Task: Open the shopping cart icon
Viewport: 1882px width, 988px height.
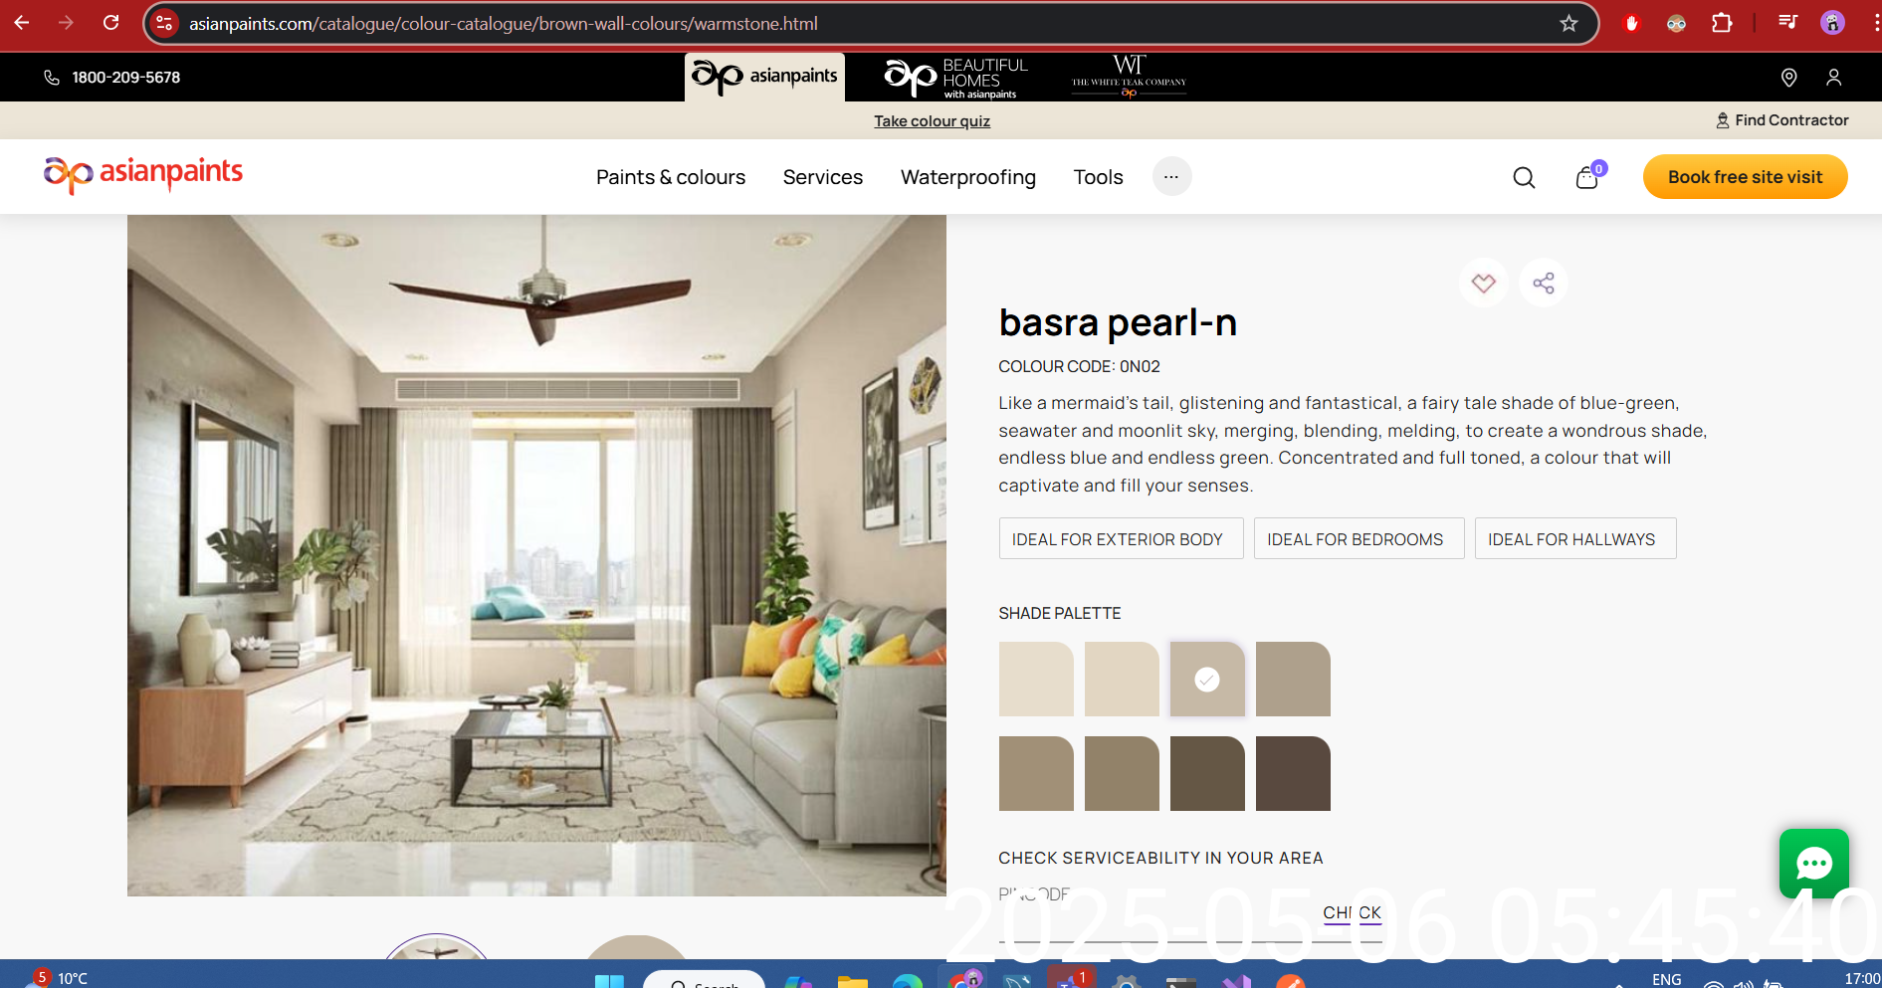Action: 1587,178
